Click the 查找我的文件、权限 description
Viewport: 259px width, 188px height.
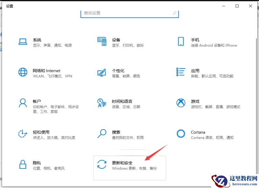click(128, 138)
